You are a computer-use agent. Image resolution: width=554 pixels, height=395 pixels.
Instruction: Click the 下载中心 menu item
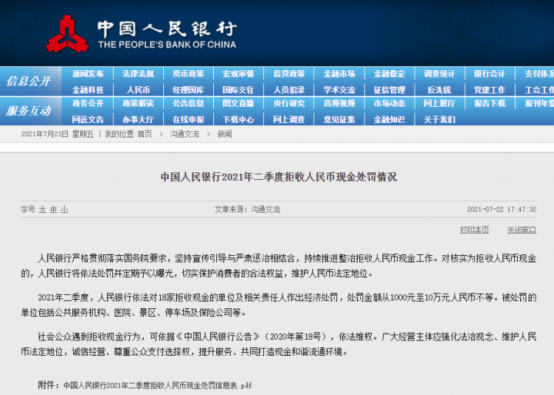[239, 120]
